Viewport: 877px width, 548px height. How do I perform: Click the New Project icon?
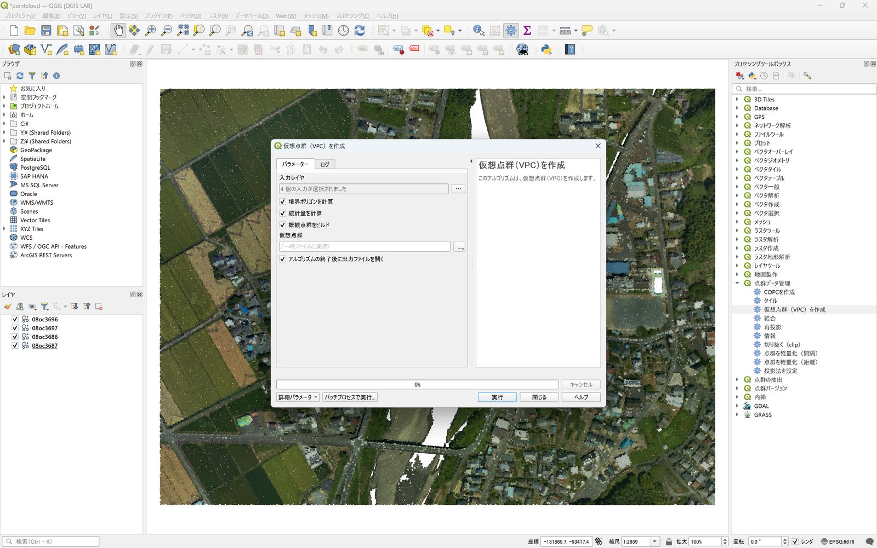pyautogui.click(x=14, y=31)
